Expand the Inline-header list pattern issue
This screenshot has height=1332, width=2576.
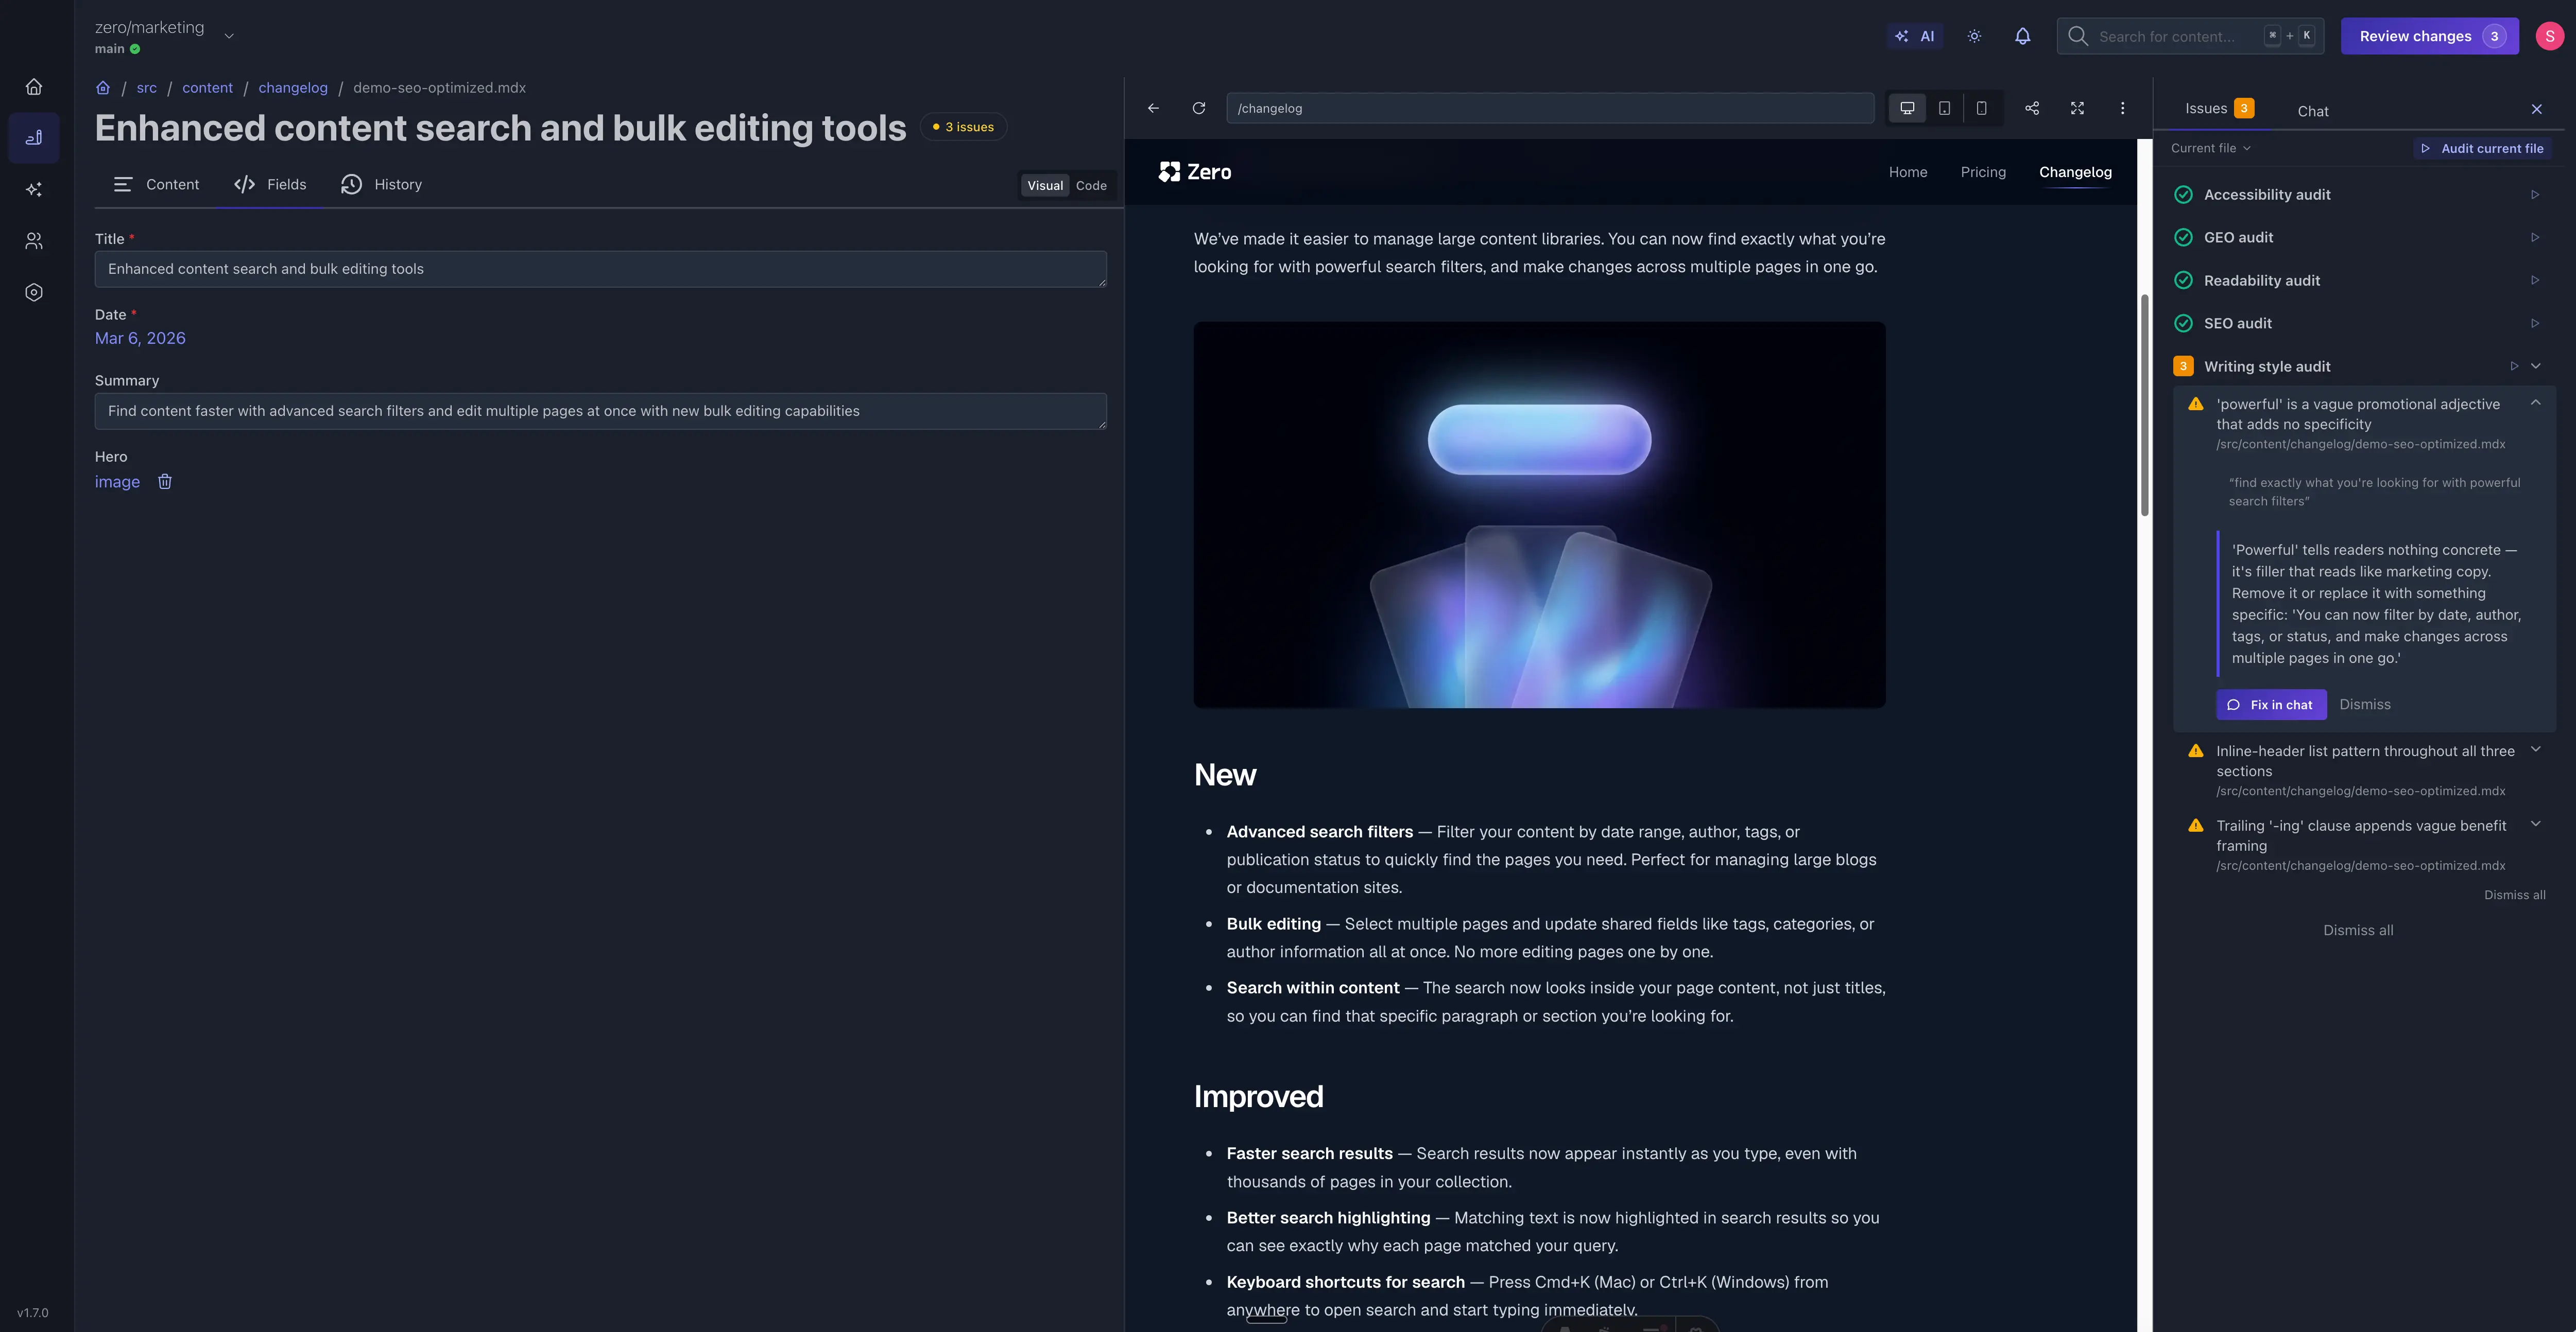pos(2536,750)
